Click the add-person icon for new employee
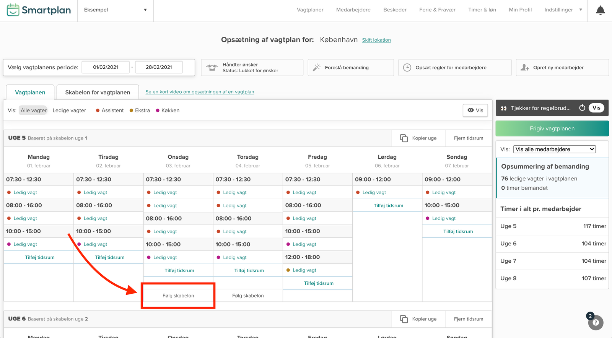Image resolution: width=612 pixels, height=338 pixels. [x=525, y=68]
